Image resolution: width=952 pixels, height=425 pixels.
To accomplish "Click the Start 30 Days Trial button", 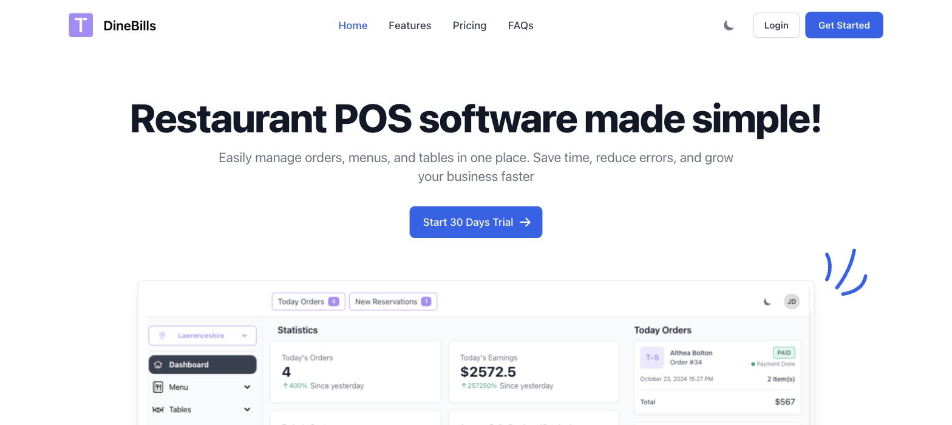I will (475, 222).
